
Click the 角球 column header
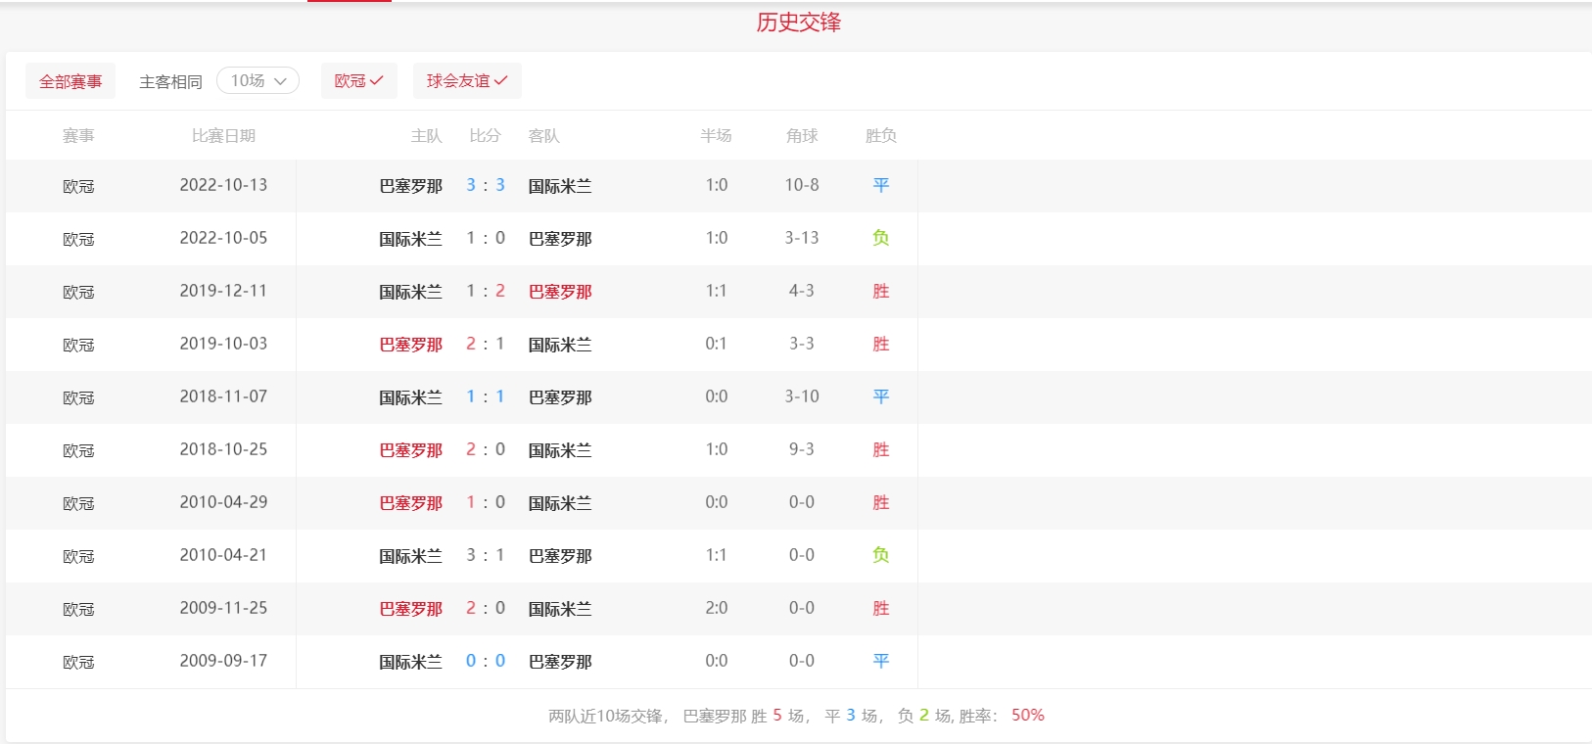801,136
